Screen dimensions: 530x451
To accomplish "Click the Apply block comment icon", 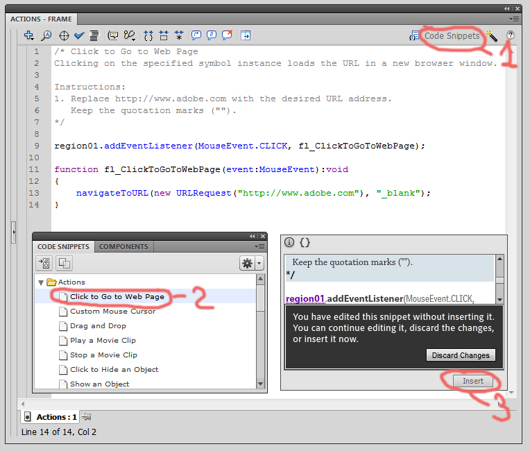I will [196, 35].
